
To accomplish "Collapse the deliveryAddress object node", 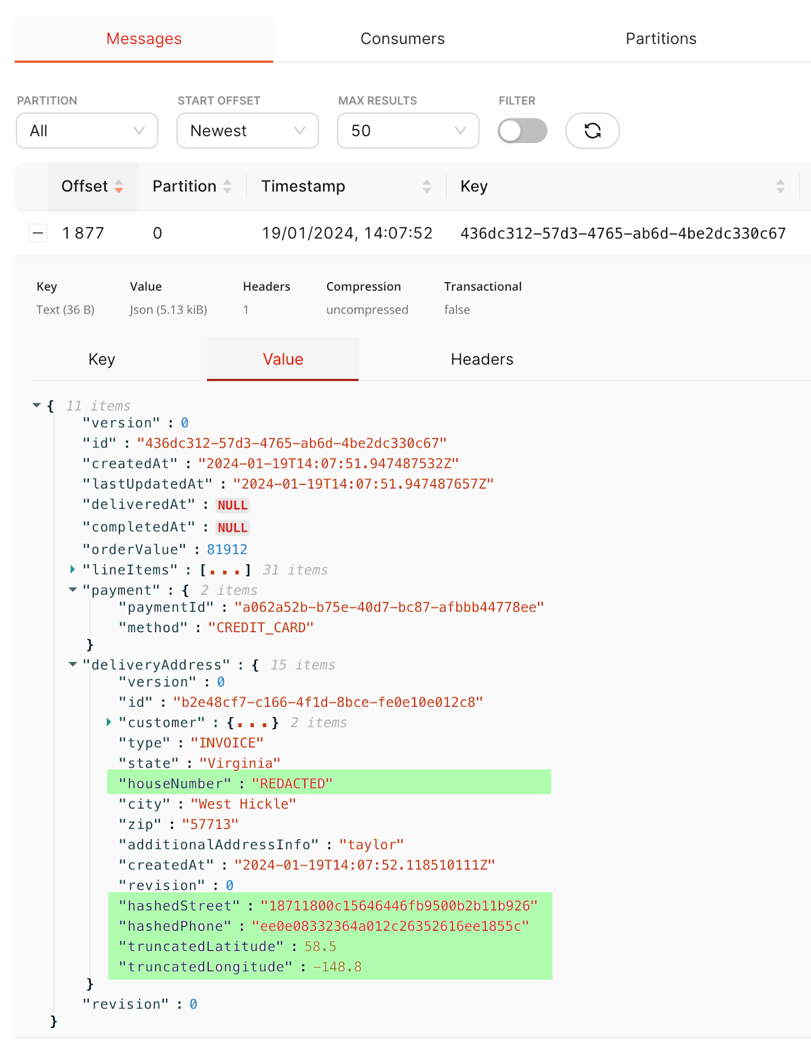I will [x=72, y=664].
